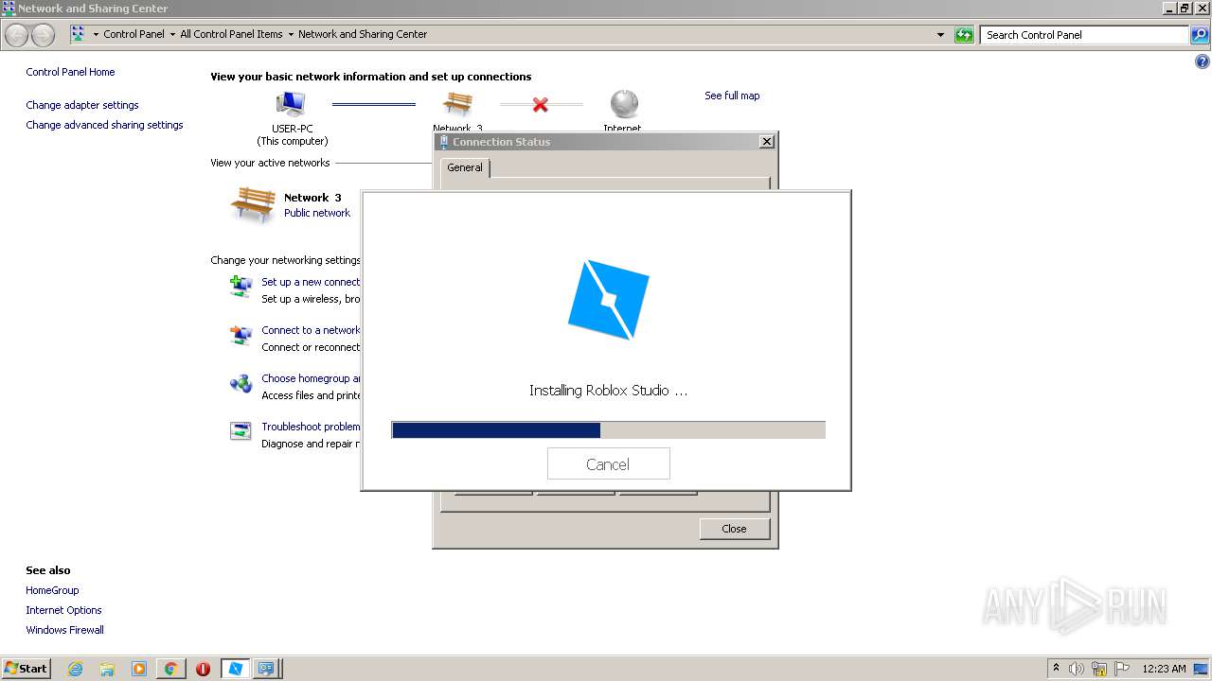Click the search magnifier icon
Screen dimensions: 1212x681
click(x=1200, y=35)
